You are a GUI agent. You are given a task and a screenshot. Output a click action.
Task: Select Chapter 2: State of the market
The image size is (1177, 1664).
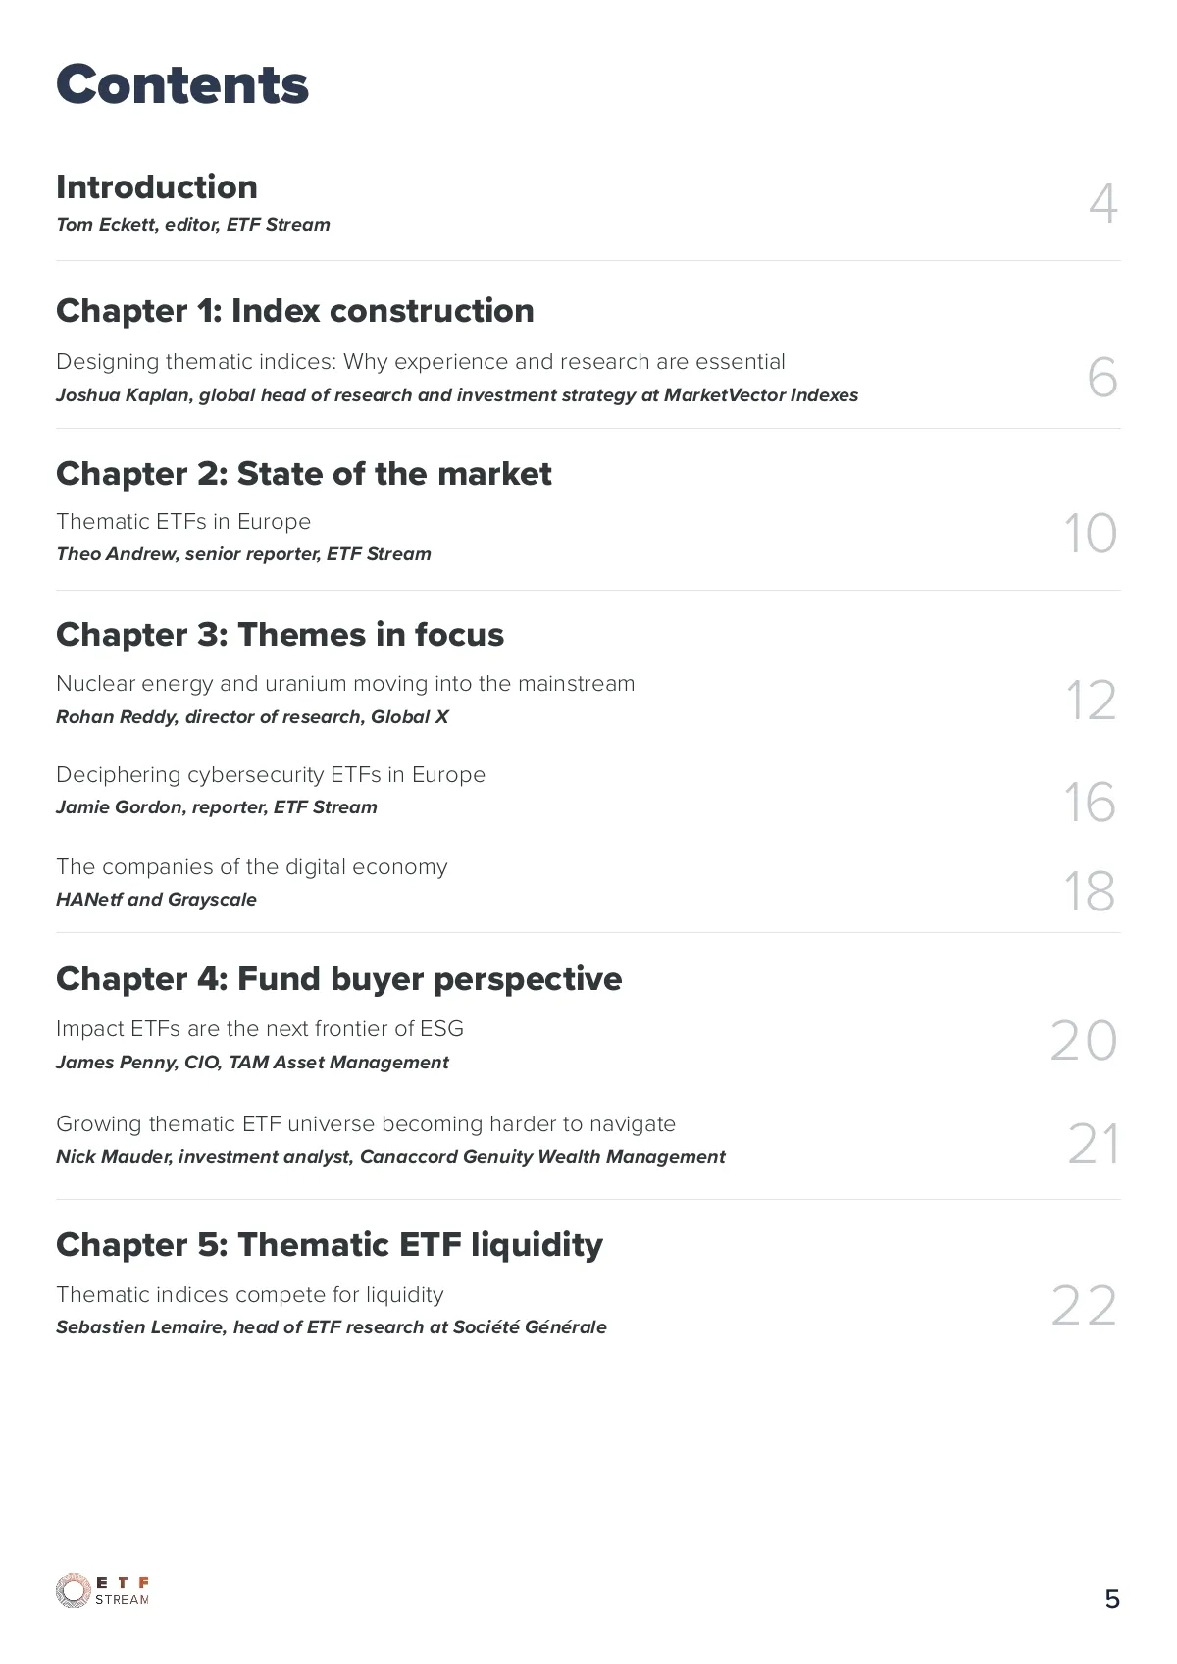point(304,474)
